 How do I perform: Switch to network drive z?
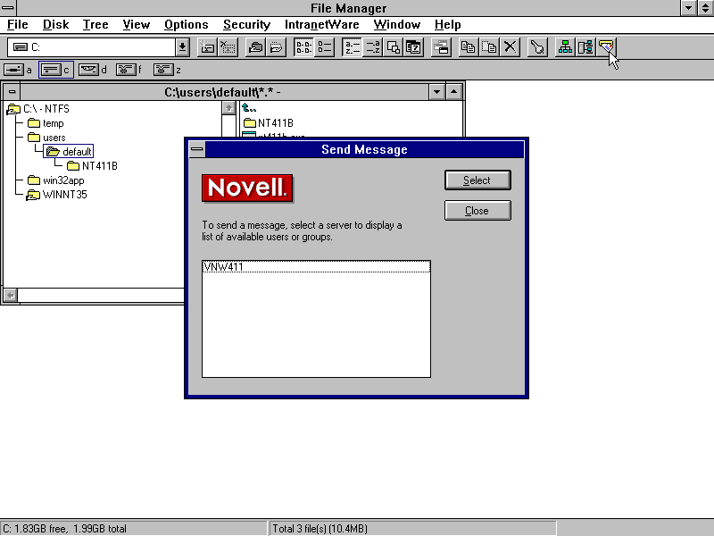pyautogui.click(x=168, y=70)
